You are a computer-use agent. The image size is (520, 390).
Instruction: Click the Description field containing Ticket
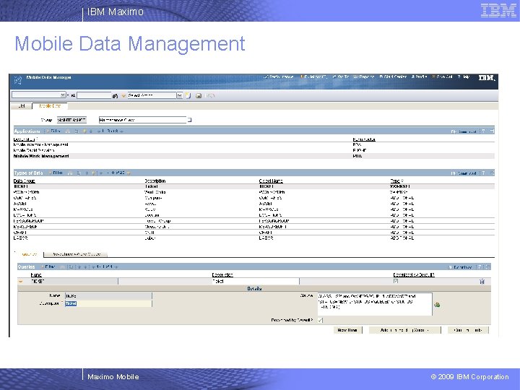[108, 303]
